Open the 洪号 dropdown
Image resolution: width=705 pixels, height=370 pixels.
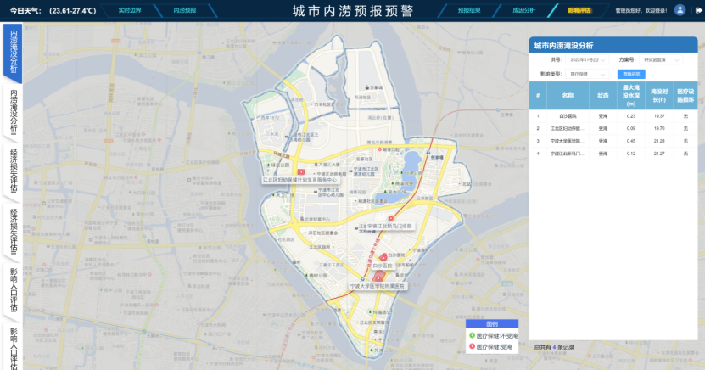[590, 60]
